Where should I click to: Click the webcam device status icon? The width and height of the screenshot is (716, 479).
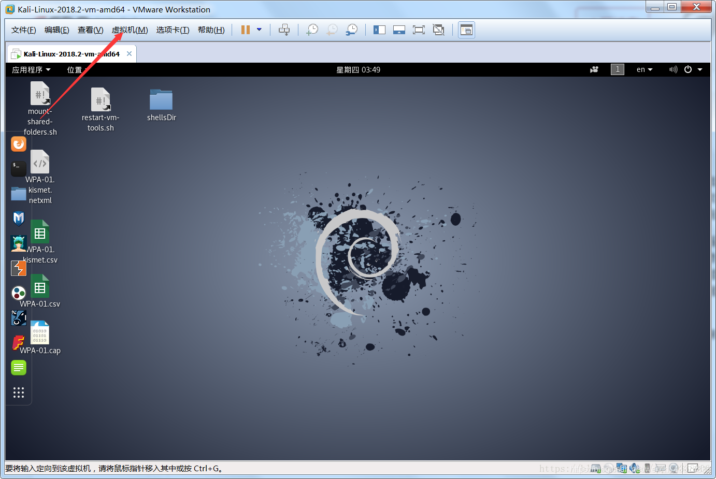[674, 469]
